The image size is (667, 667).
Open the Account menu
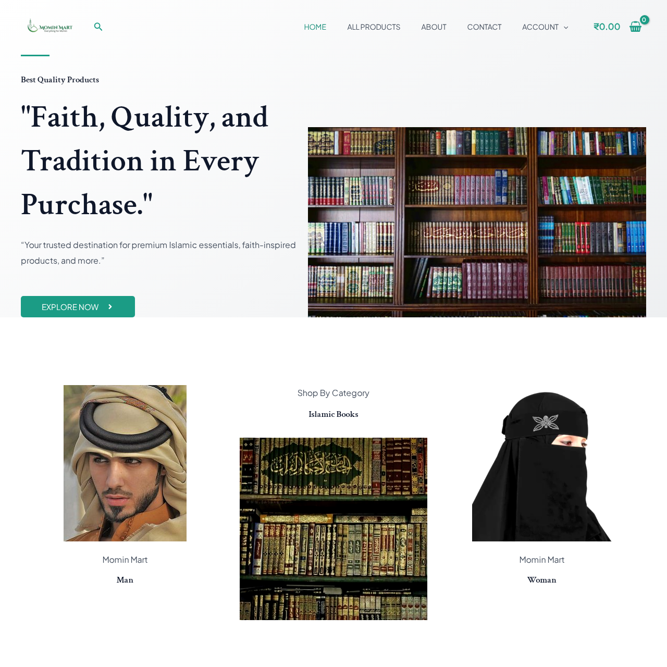tap(540, 27)
